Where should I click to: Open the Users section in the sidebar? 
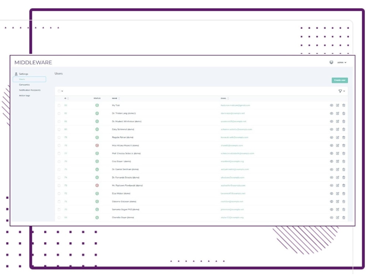coord(30,79)
